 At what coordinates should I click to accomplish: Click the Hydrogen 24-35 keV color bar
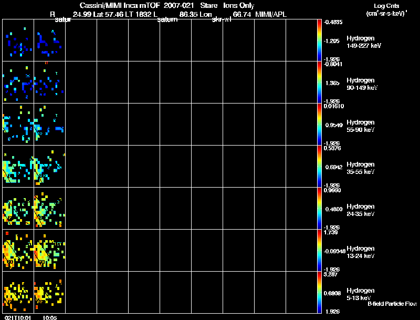(x=319, y=209)
